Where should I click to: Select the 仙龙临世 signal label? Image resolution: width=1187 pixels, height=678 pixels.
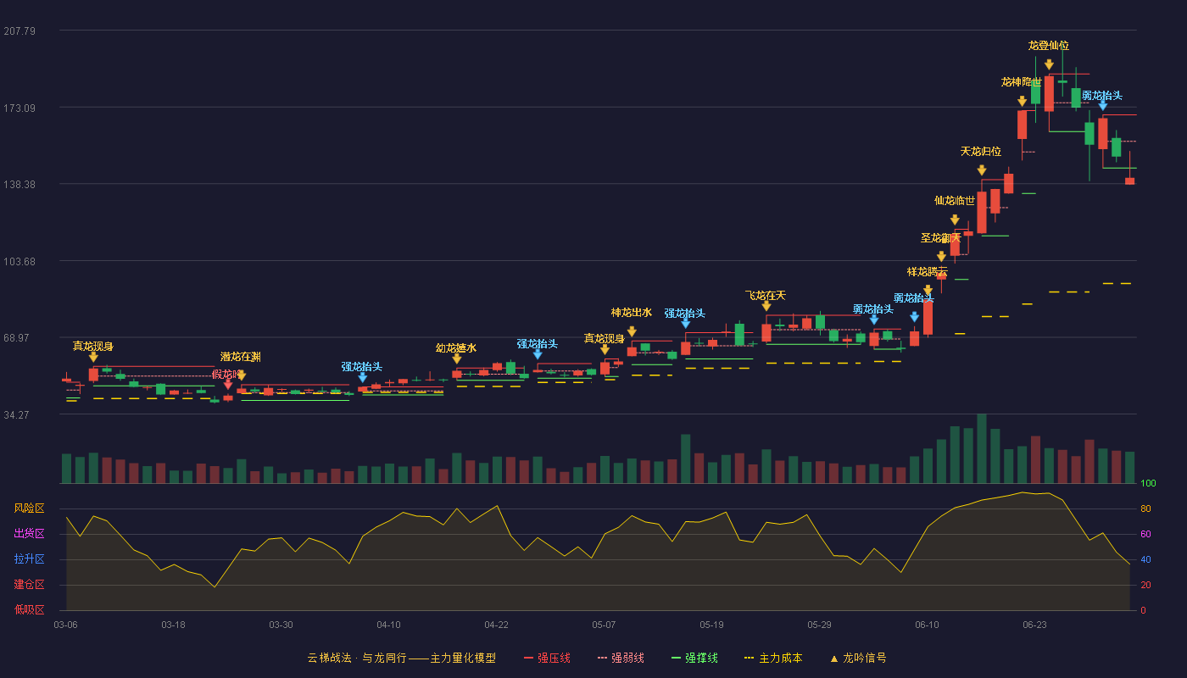tap(955, 201)
